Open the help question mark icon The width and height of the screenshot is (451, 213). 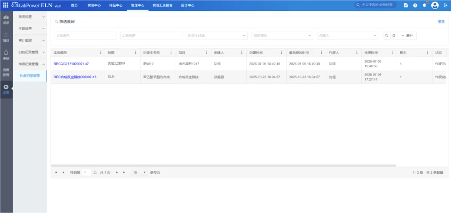point(415,5)
